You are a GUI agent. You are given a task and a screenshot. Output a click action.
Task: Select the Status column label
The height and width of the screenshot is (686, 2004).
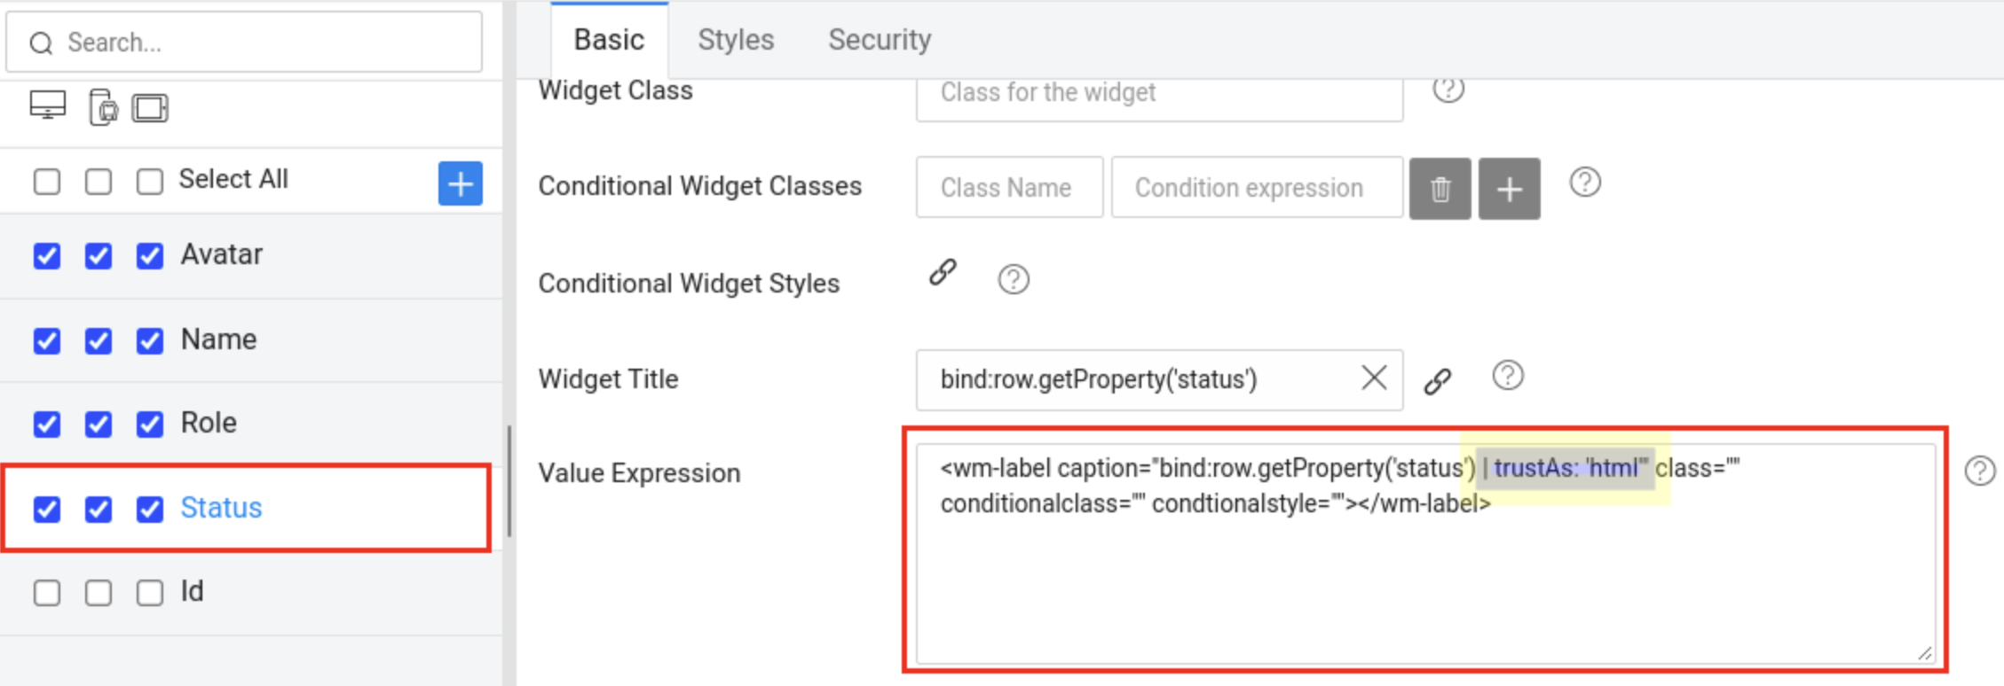tap(221, 507)
